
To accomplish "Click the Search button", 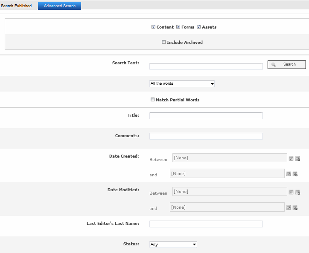I will [287, 65].
